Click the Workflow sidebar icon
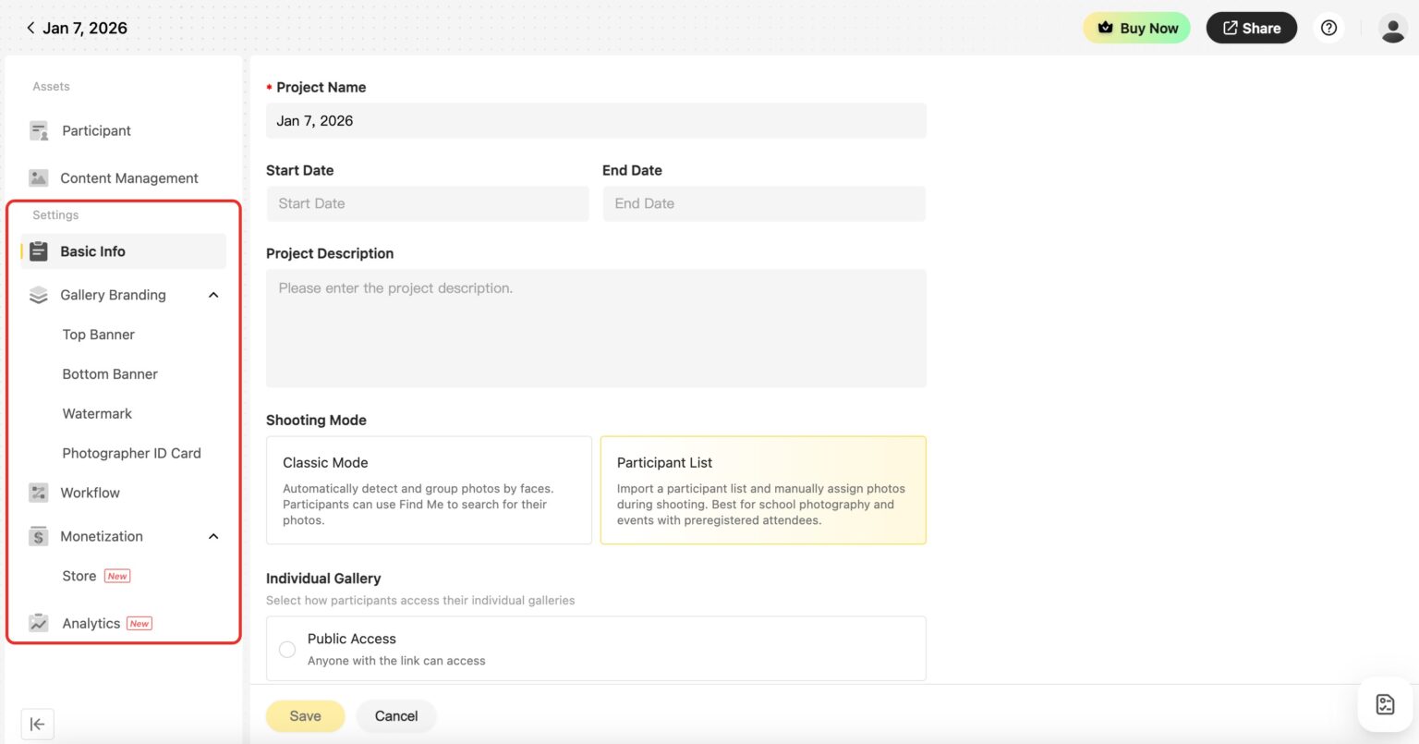Viewport: 1419px width, 744px height. [38, 493]
